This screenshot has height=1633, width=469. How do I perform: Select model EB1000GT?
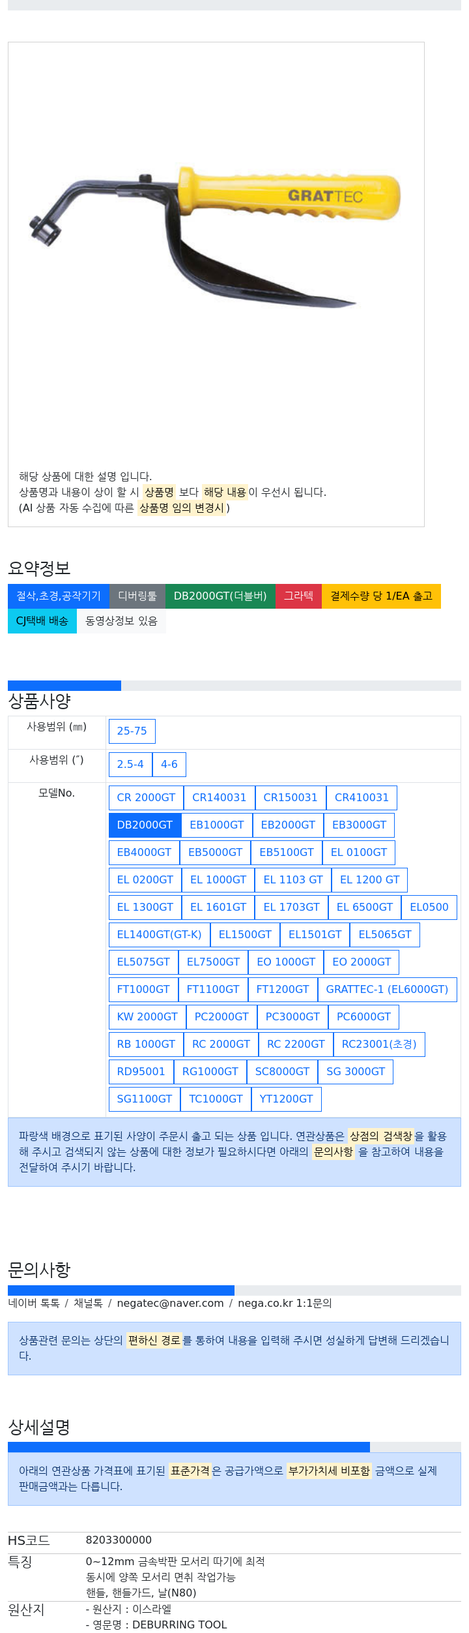pos(217,825)
